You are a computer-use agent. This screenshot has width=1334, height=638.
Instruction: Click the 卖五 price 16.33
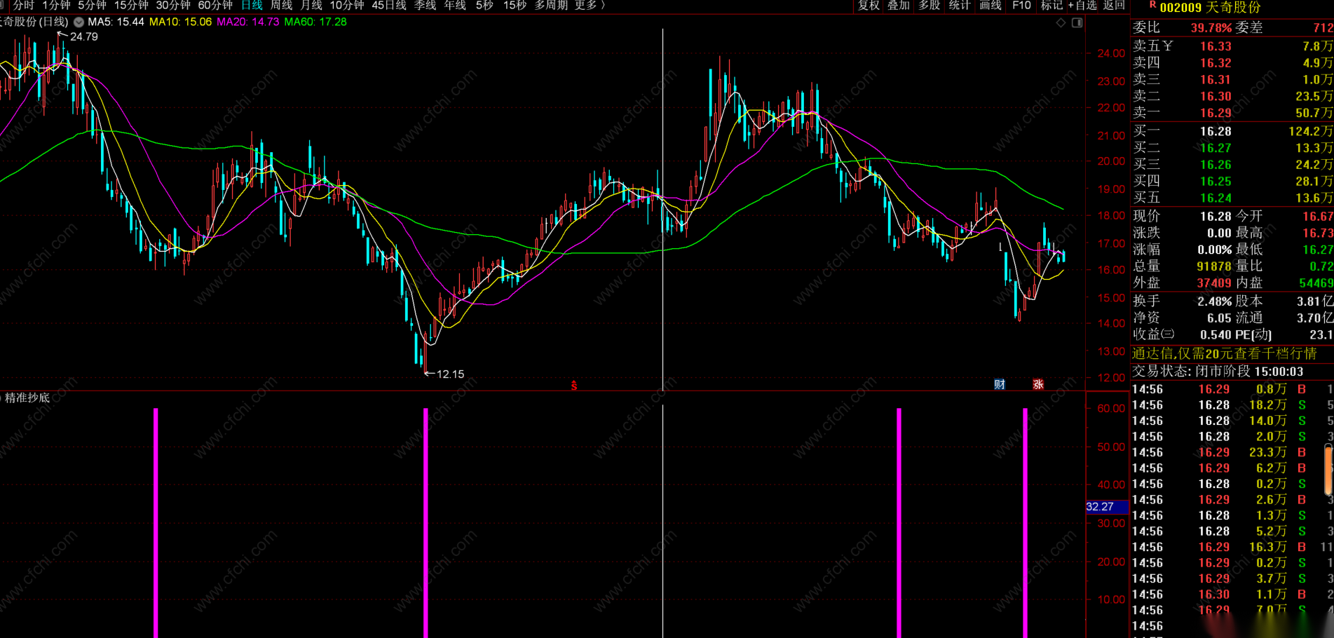1216,46
